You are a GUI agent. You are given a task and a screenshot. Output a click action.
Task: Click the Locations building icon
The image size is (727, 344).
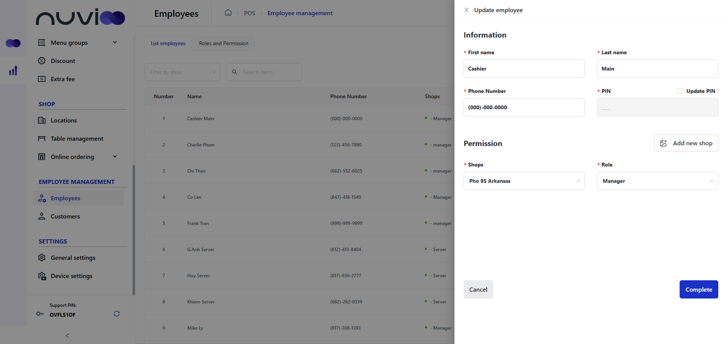click(x=42, y=120)
